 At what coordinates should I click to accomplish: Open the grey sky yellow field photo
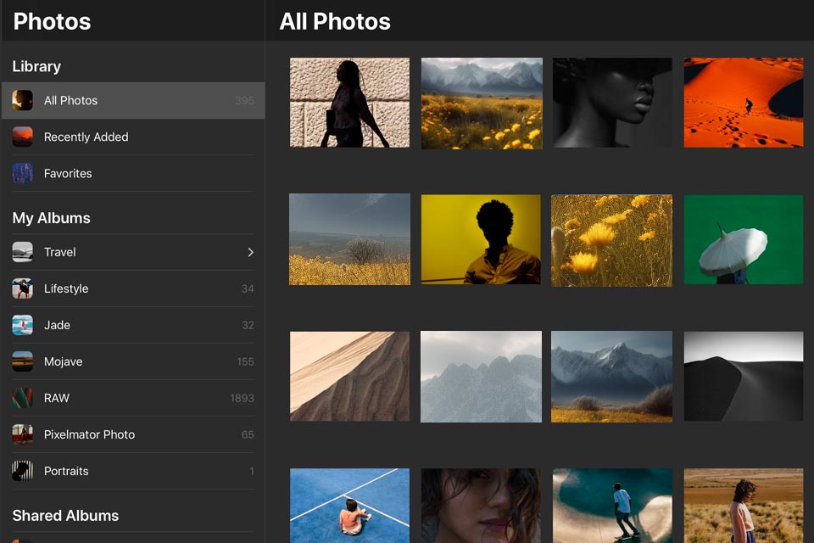[x=349, y=239]
